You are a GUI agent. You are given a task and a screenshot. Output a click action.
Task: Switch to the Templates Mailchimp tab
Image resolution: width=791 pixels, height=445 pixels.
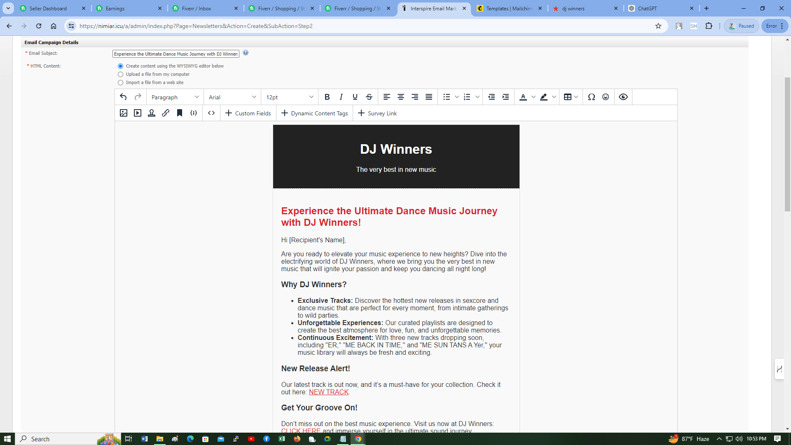coord(509,8)
